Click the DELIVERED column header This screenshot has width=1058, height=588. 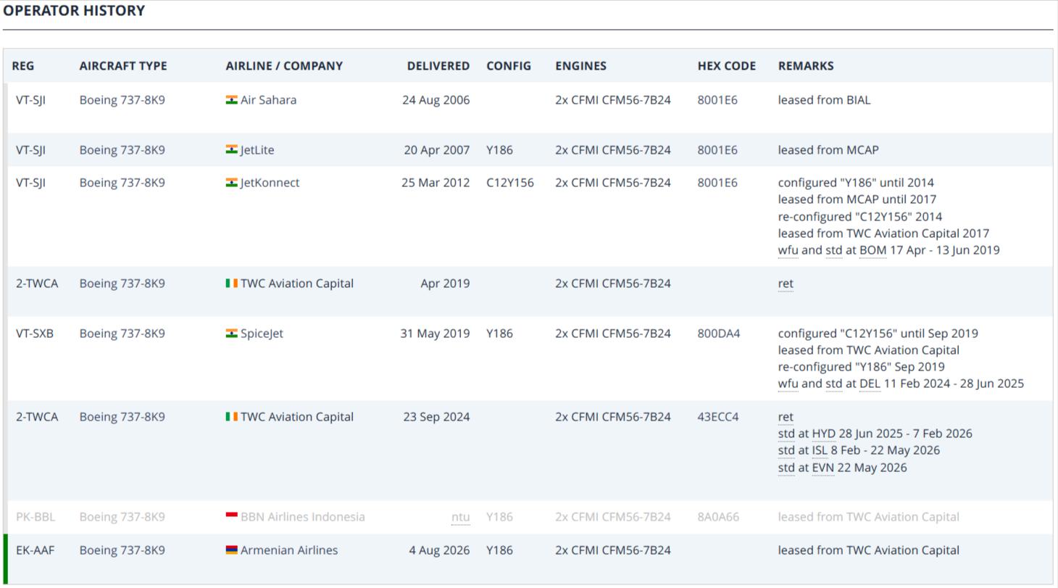pyautogui.click(x=438, y=66)
